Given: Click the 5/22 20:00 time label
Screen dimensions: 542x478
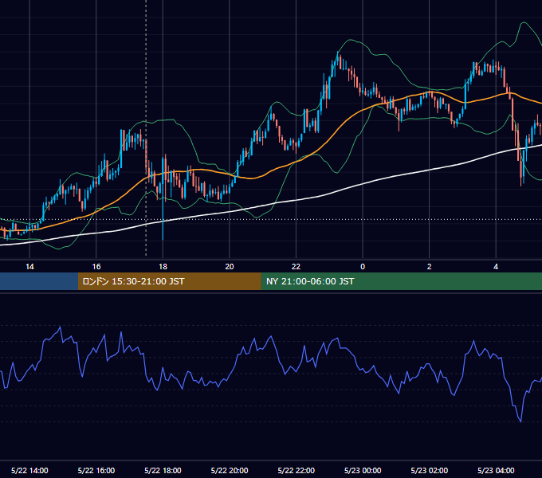Looking at the screenshot, I should click(x=230, y=470).
